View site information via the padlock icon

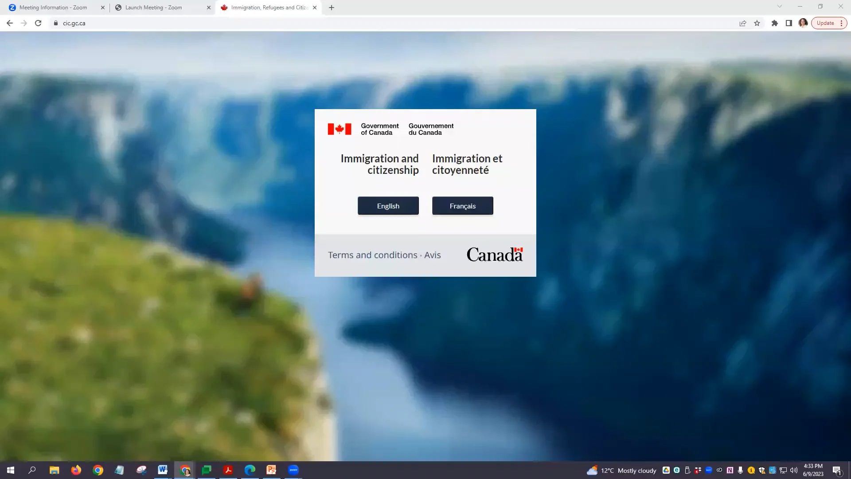pos(56,23)
